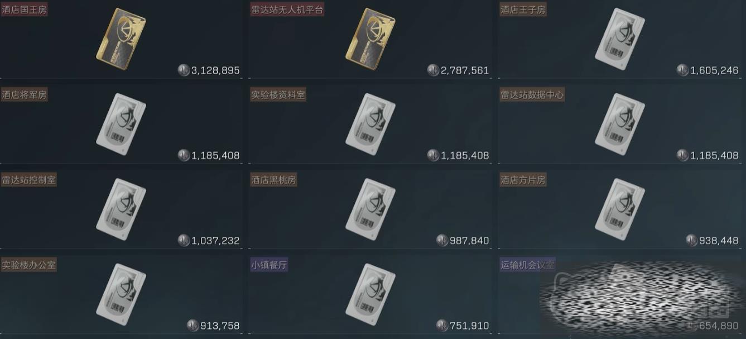The width and height of the screenshot is (746, 339).
Task: Click the gold 雷达站无人机平台 keycard icon
Action: pos(370,39)
